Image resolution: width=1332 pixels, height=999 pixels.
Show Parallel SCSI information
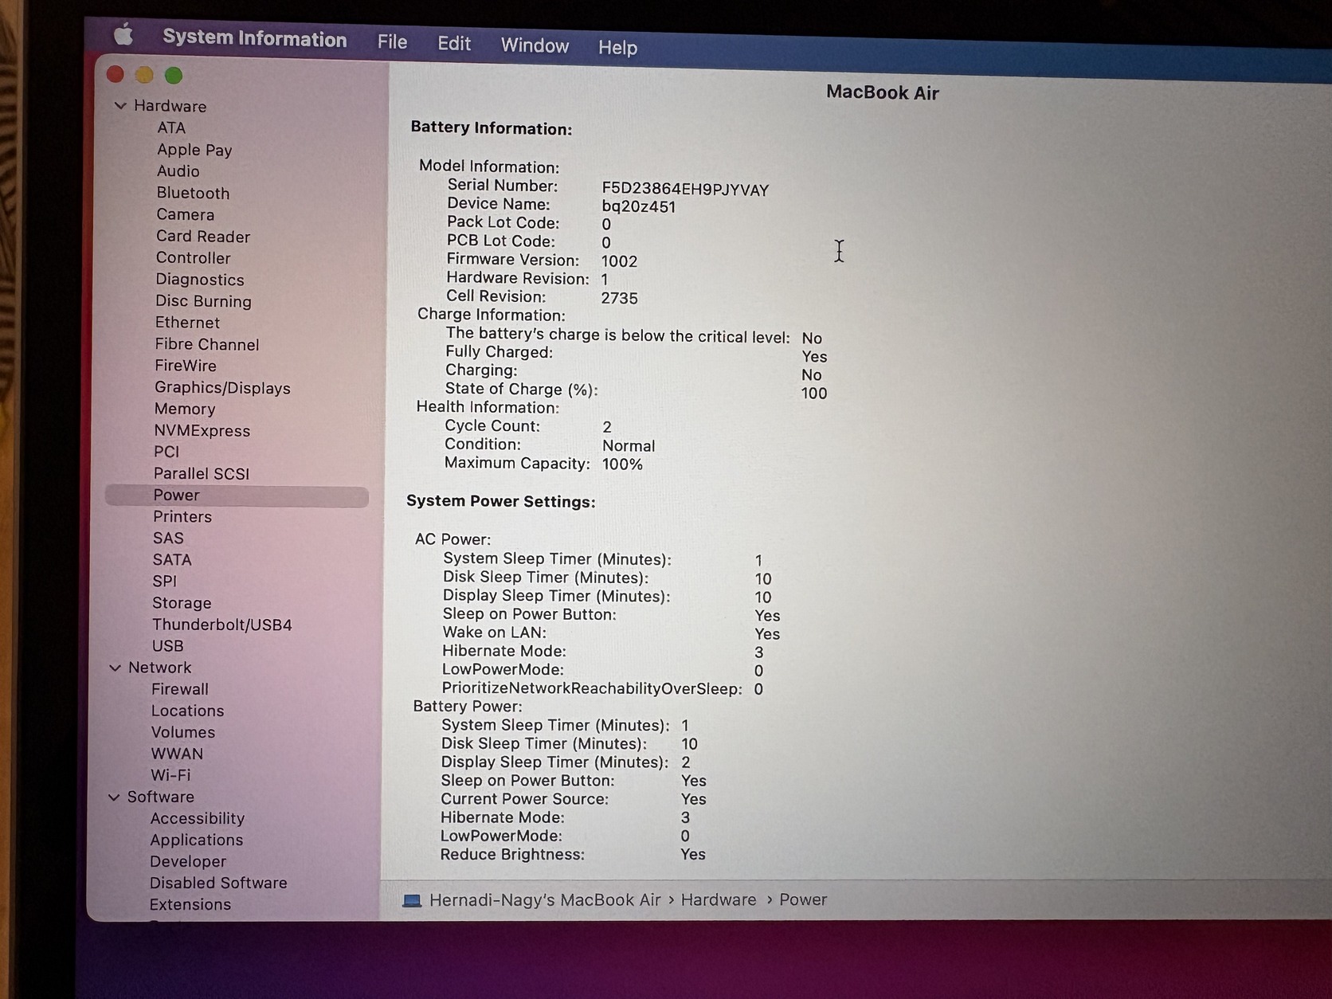tap(202, 474)
